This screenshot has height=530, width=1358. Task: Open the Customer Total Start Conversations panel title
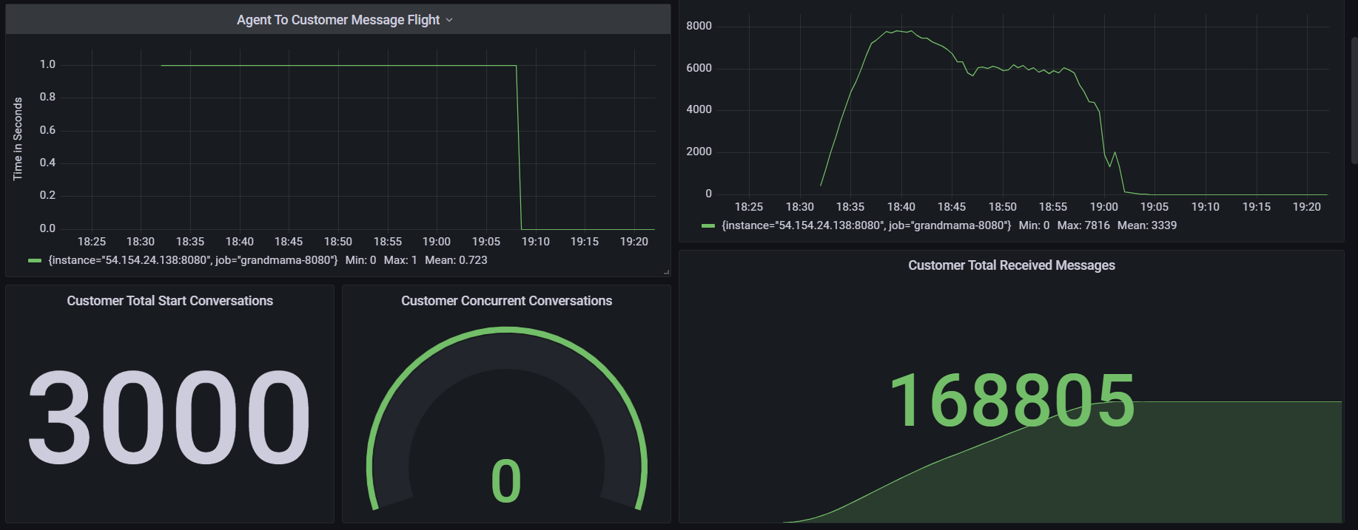[x=169, y=301]
